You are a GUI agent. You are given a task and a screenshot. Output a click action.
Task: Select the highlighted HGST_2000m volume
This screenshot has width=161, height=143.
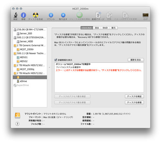point(30,77)
